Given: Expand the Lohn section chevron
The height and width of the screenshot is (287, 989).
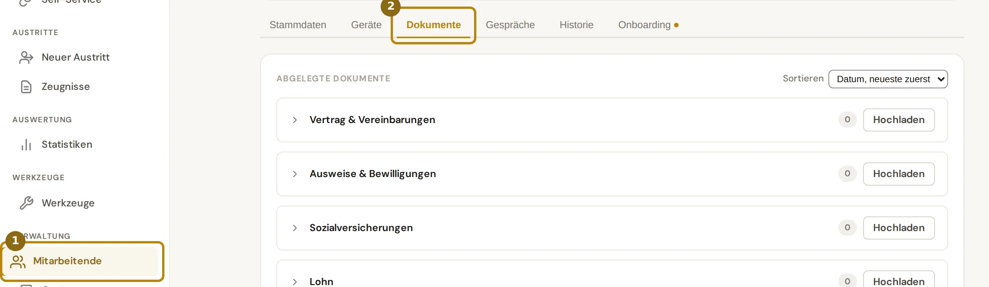Looking at the screenshot, I should (295, 282).
